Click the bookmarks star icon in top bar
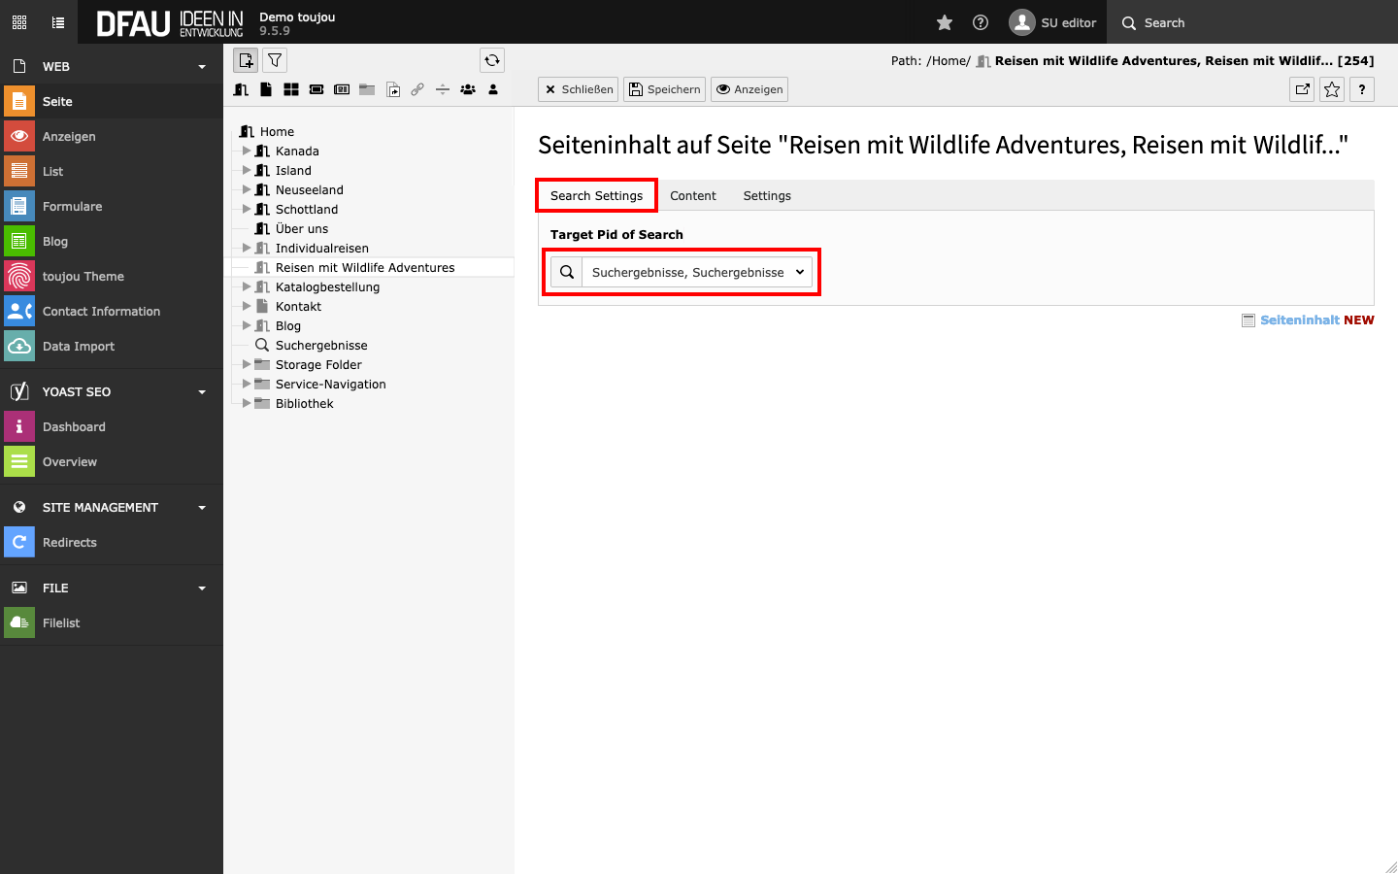Image resolution: width=1398 pixels, height=874 pixels. (945, 22)
